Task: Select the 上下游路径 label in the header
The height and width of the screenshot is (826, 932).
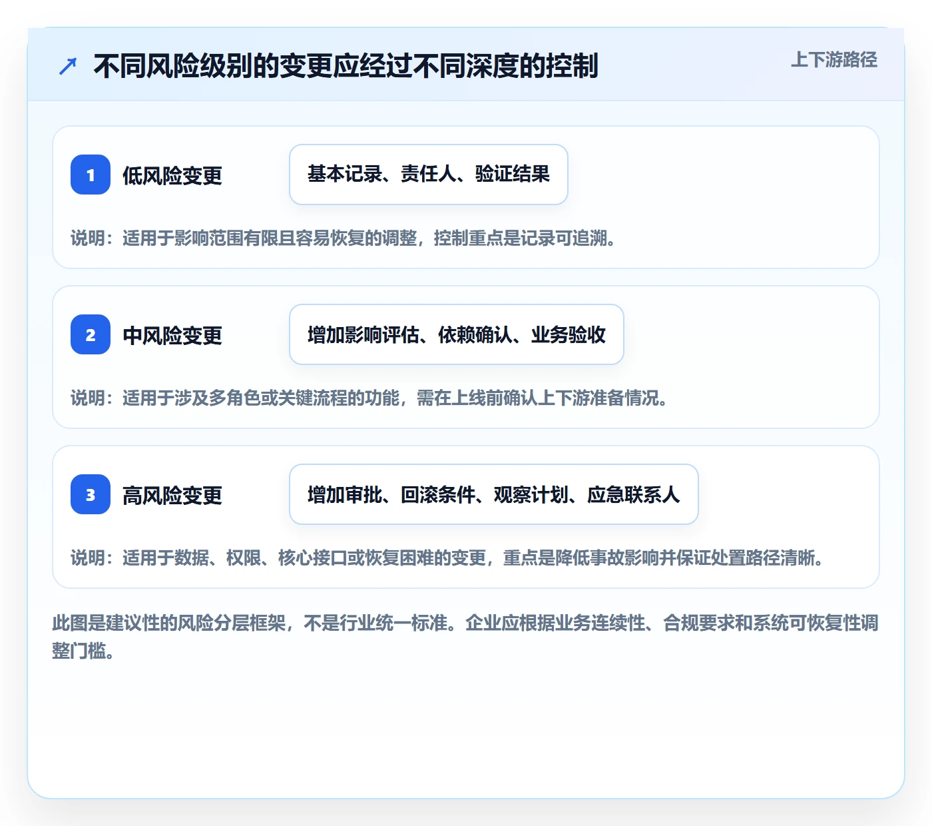Action: 834,60
